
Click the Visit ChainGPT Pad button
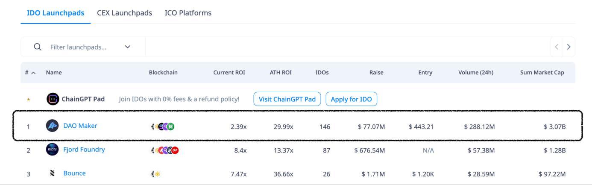287,99
